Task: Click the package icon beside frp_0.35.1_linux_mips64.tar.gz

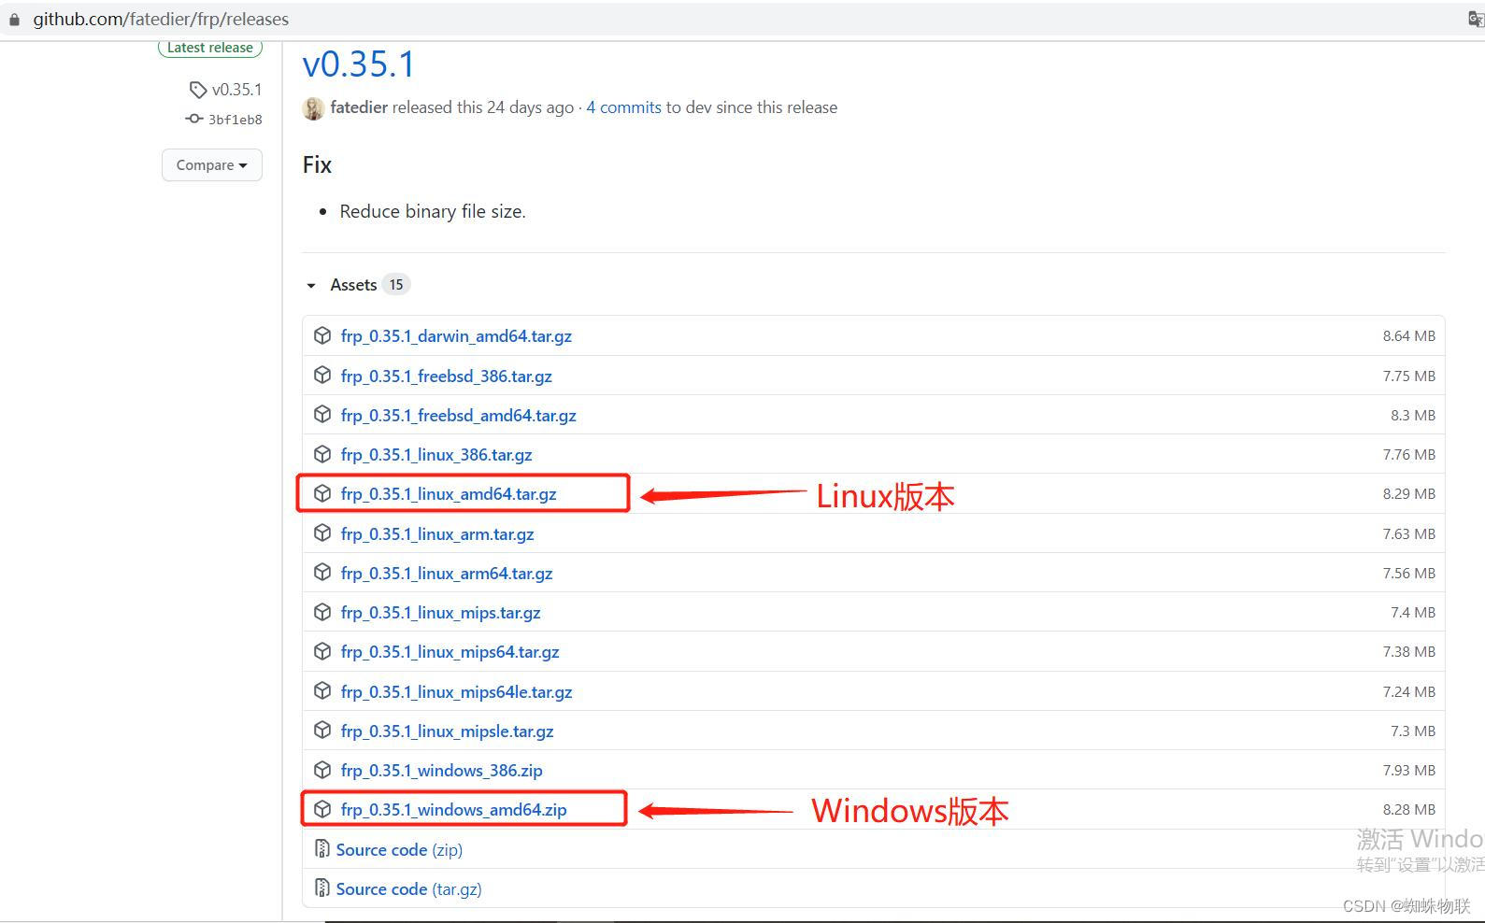Action: [322, 651]
